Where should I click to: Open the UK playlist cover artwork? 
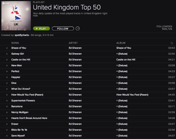[16, 16]
